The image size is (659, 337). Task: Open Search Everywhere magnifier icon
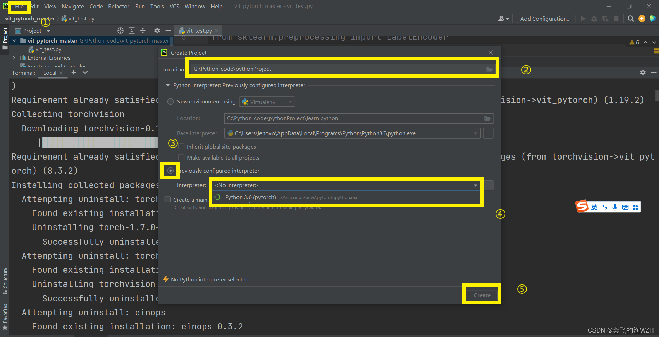631,19
